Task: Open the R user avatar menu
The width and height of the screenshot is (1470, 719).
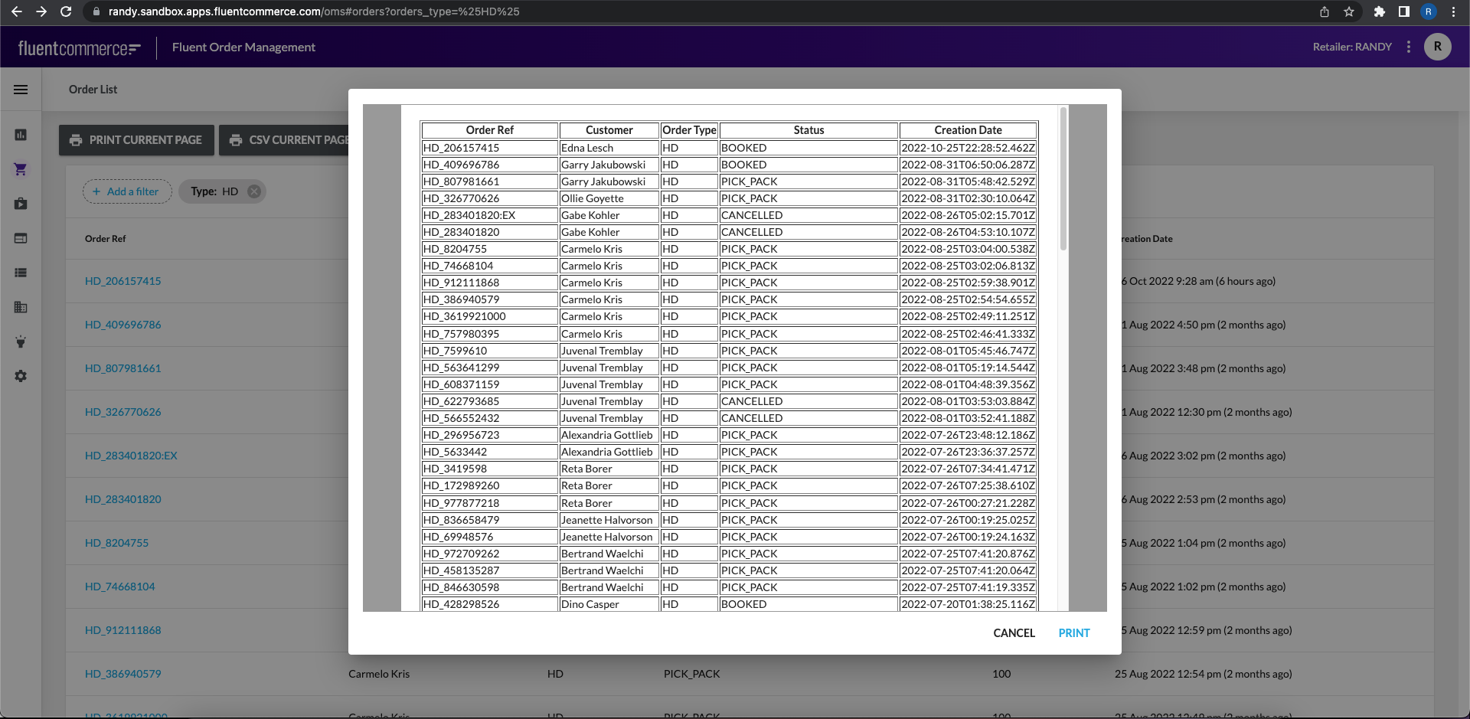Action: click(1437, 47)
